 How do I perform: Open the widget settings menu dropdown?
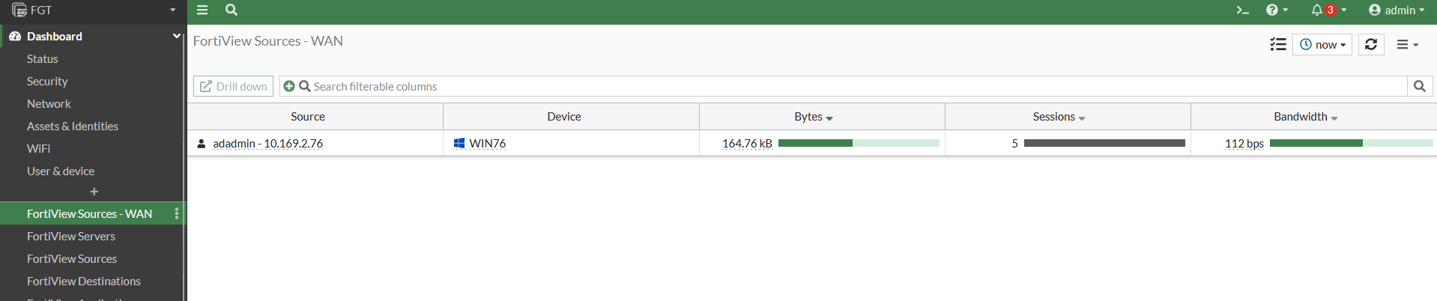click(1408, 45)
